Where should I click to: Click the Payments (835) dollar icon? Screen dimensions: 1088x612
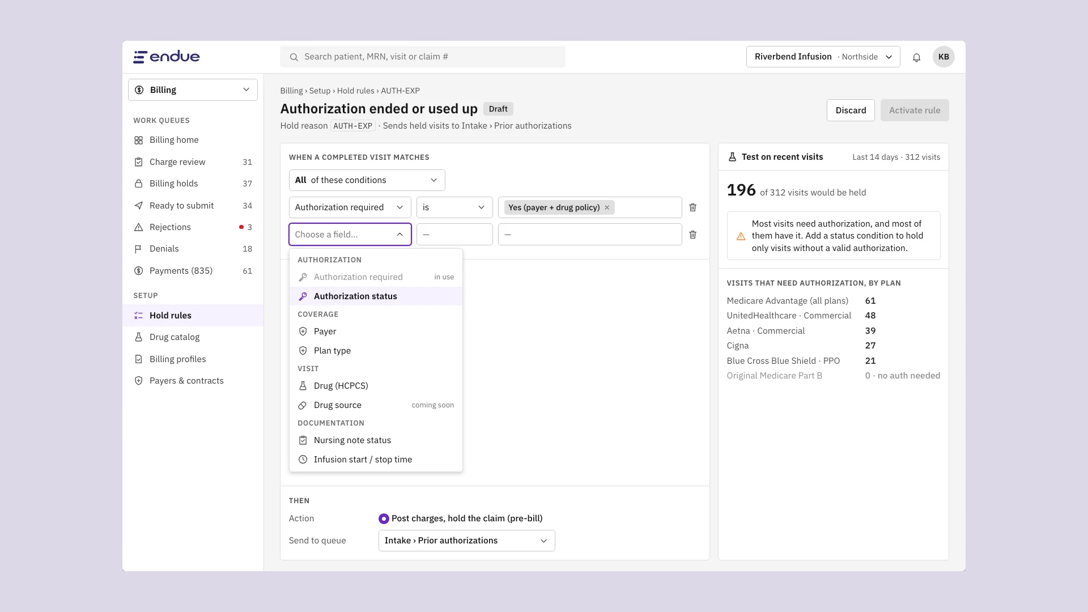point(138,271)
